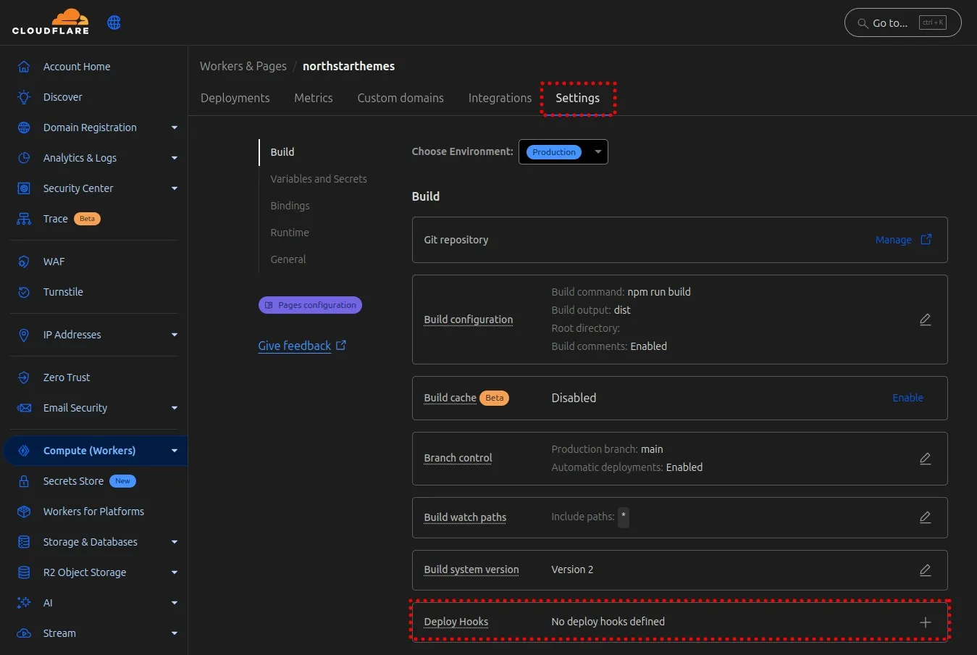Click the Branch control label
Image resolution: width=977 pixels, height=655 pixels.
[458, 458]
